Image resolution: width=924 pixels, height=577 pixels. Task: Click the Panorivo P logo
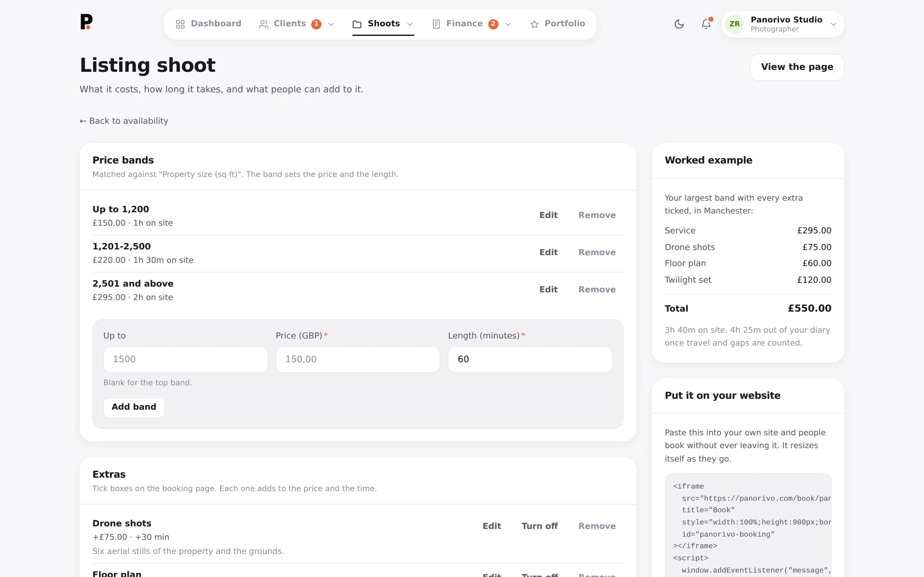86,22
